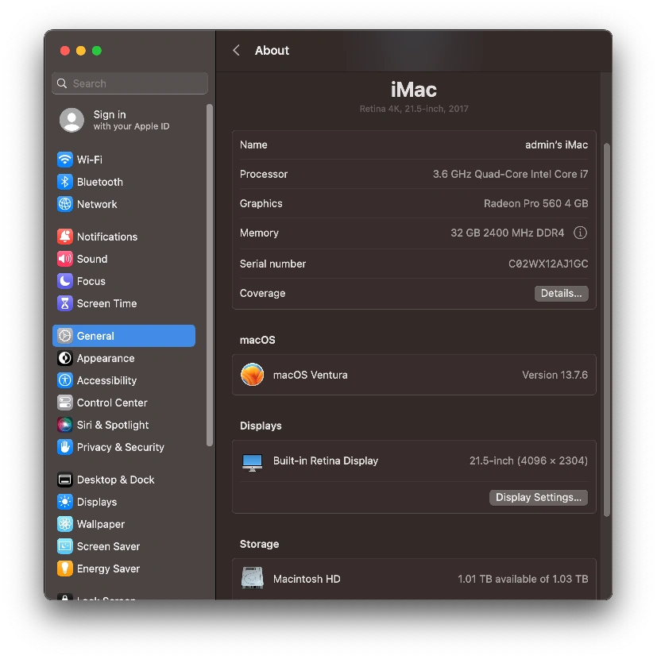This screenshot has height=659, width=657.
Task: Click the Memory info circle icon
Action: pyautogui.click(x=580, y=233)
